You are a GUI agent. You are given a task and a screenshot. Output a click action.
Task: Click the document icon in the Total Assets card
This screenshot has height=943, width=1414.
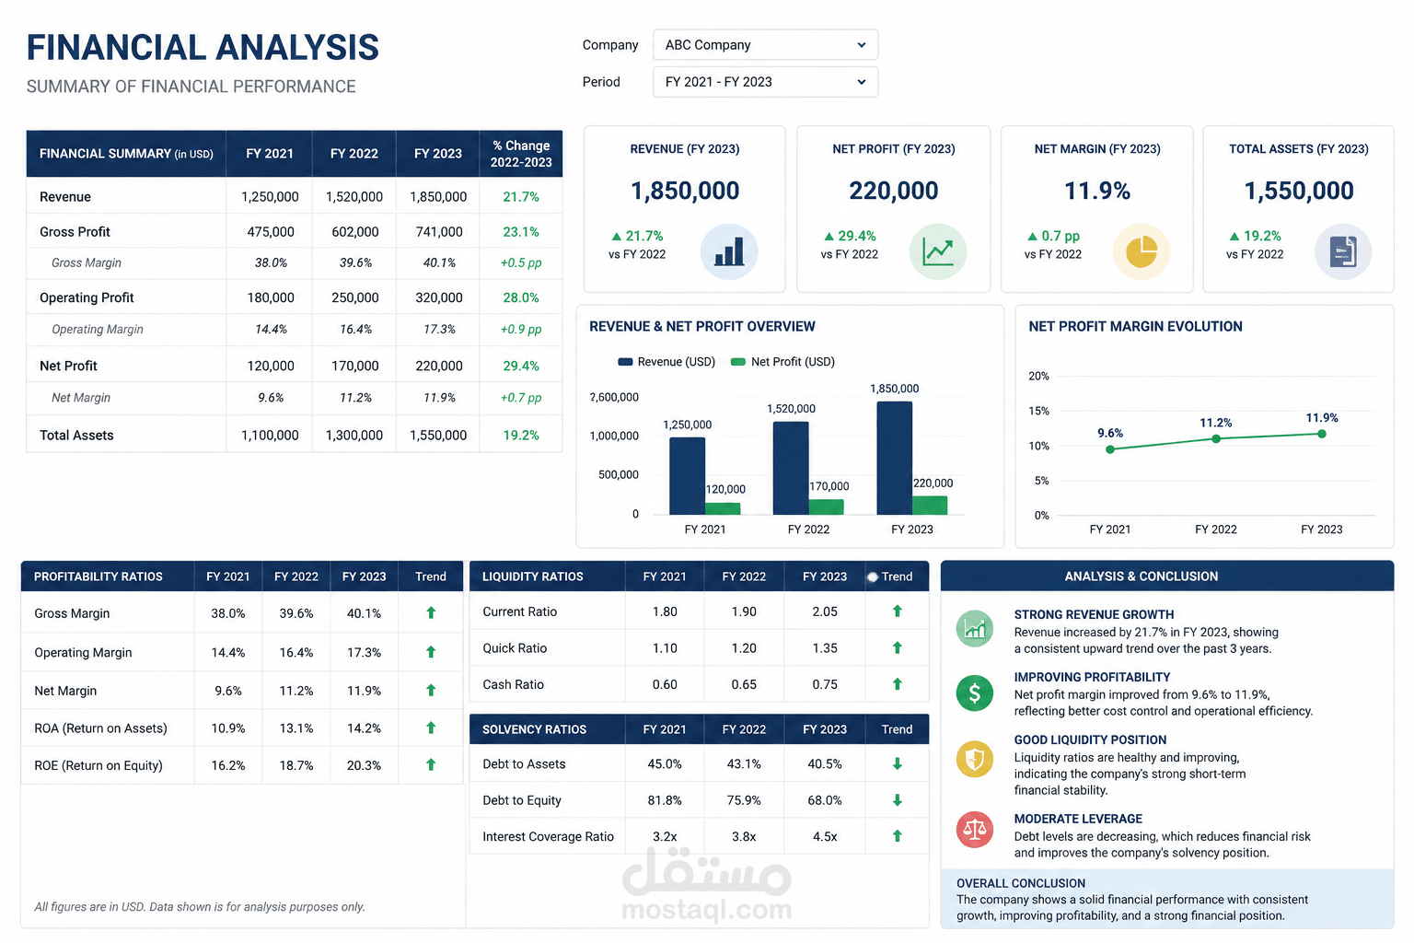(1343, 251)
